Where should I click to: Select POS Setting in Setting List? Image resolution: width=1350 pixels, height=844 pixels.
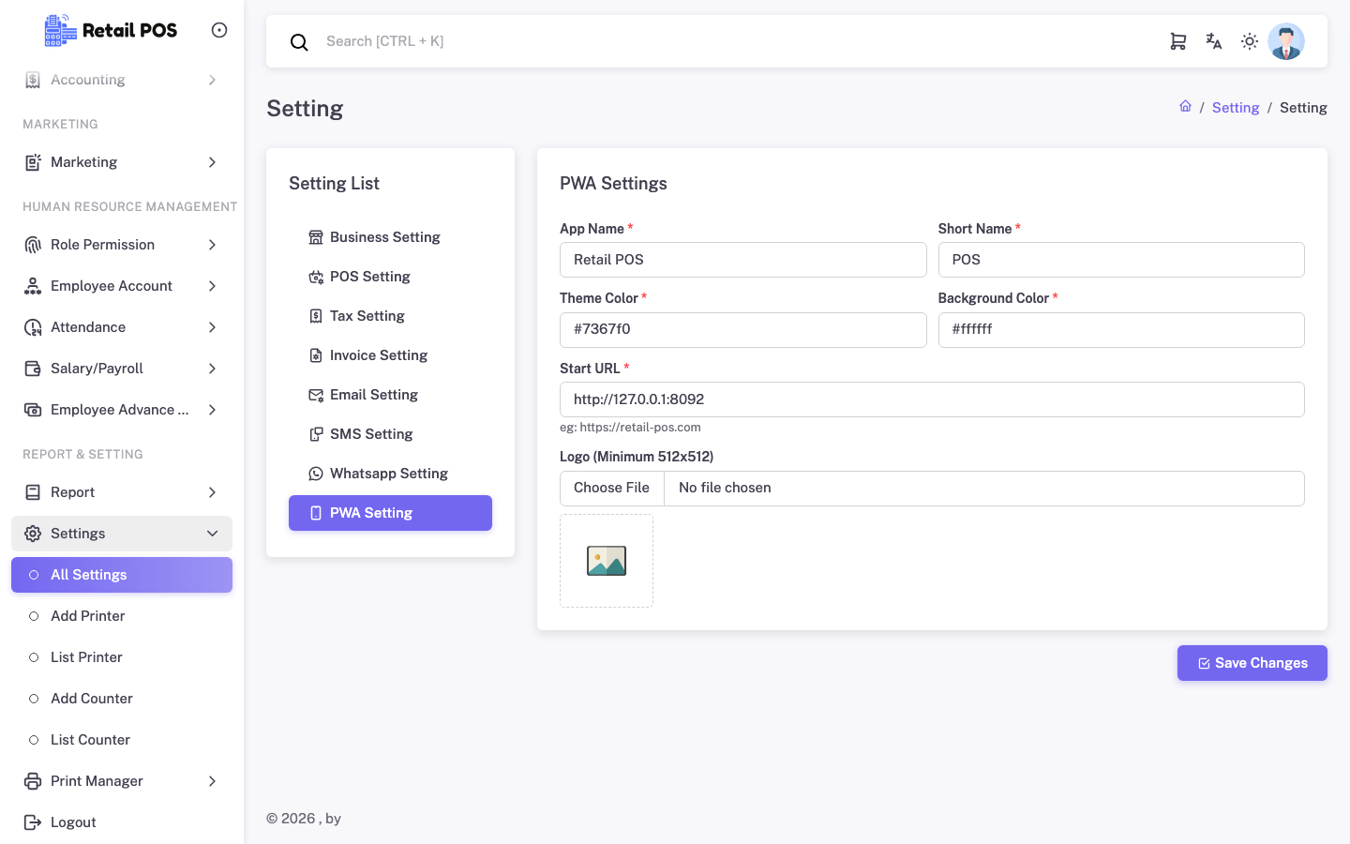coord(390,277)
